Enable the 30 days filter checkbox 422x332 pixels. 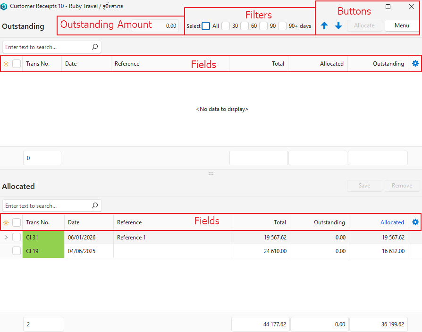[x=226, y=26]
